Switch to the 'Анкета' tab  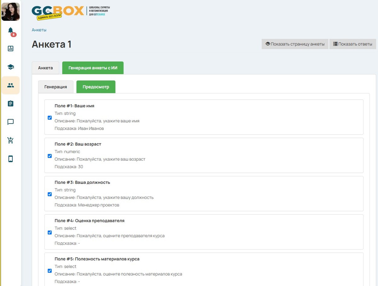[45, 68]
